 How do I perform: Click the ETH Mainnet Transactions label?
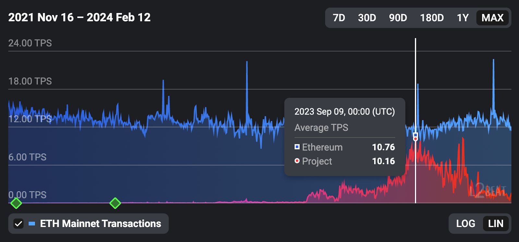coord(101,224)
